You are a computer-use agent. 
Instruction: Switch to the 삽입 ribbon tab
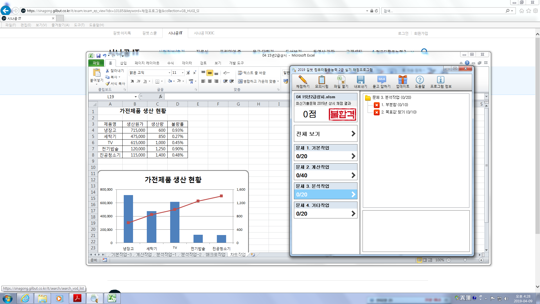tap(123, 63)
